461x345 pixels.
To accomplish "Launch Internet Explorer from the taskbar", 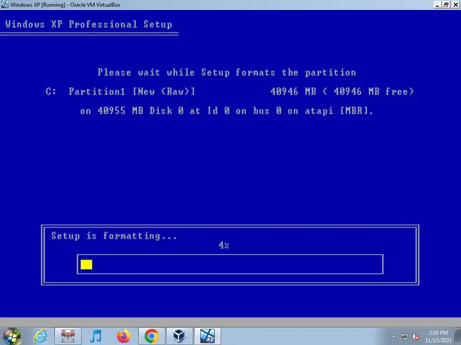I will [x=40, y=336].
